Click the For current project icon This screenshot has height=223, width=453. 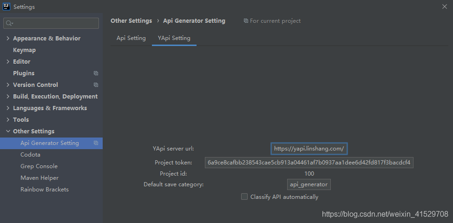[x=246, y=21]
